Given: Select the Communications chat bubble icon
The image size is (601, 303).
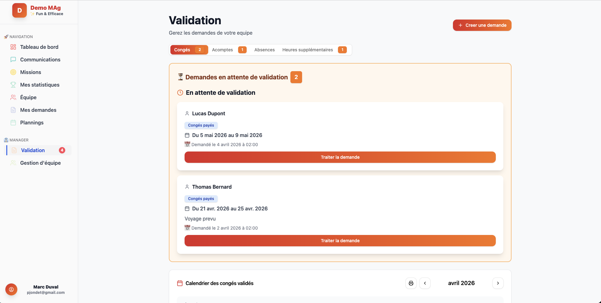Looking at the screenshot, I should pyautogui.click(x=13, y=60).
